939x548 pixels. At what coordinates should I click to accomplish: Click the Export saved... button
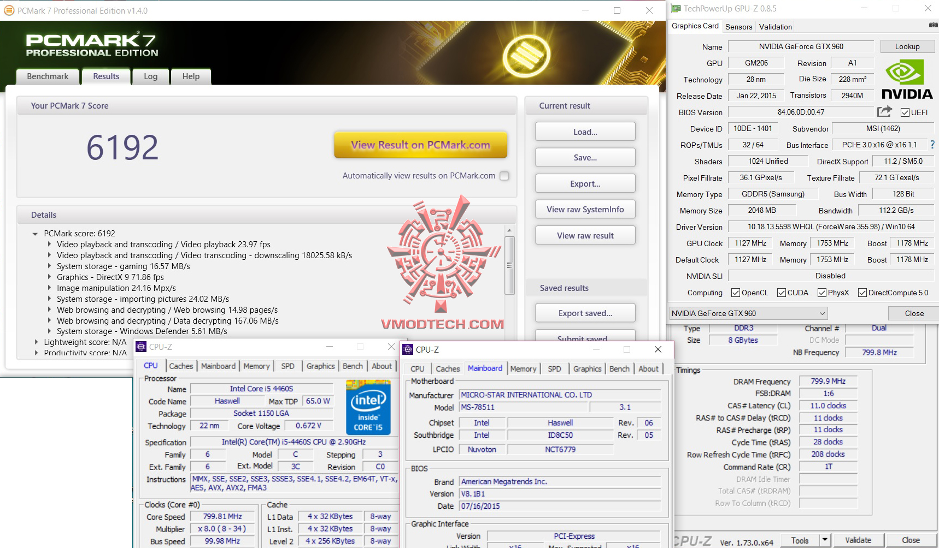click(585, 313)
